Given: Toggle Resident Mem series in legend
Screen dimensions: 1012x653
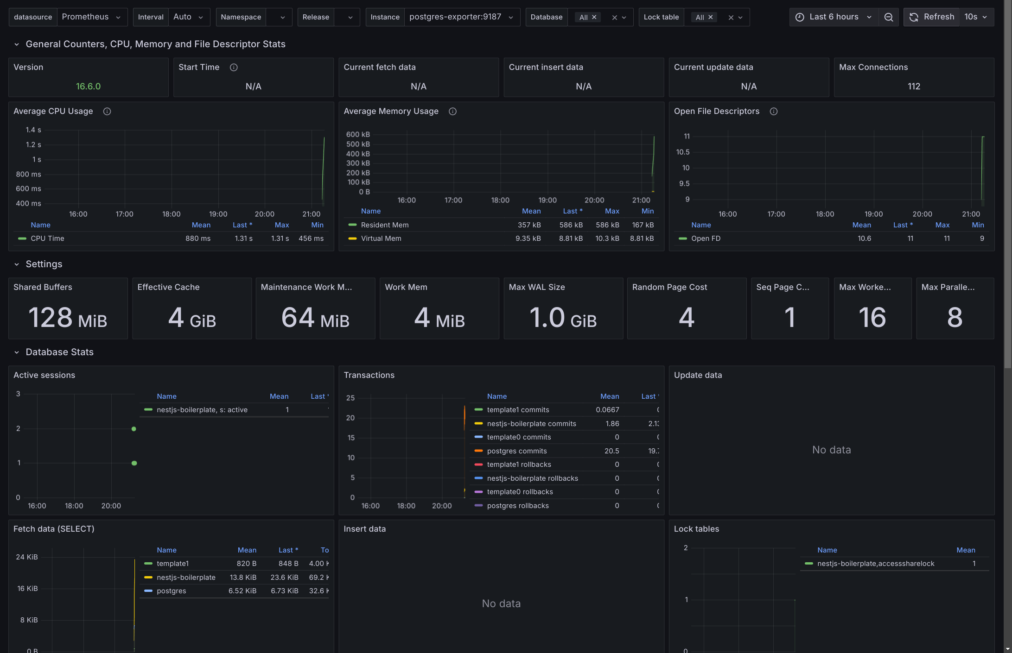Looking at the screenshot, I should click(x=384, y=225).
